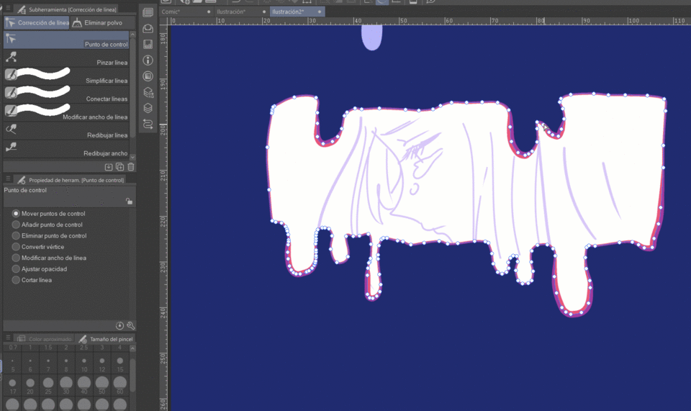Image resolution: width=691 pixels, height=411 pixels.
Task: Select the Pinzar línea subtool
Action: coord(66,58)
